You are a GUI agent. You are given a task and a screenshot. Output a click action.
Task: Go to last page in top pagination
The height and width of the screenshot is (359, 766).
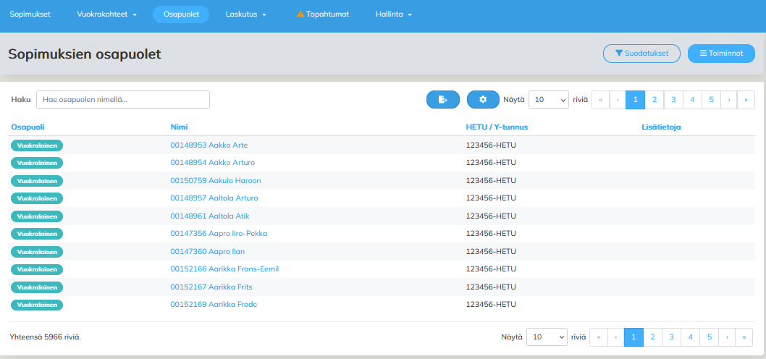(x=746, y=100)
